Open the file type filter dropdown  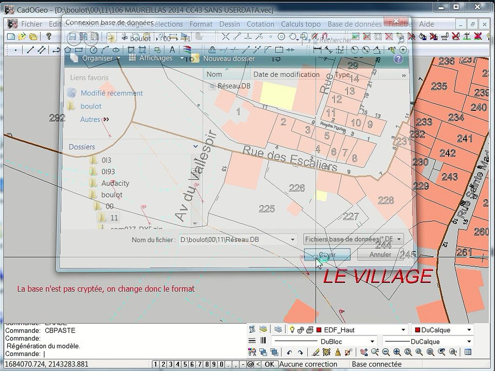pos(399,239)
